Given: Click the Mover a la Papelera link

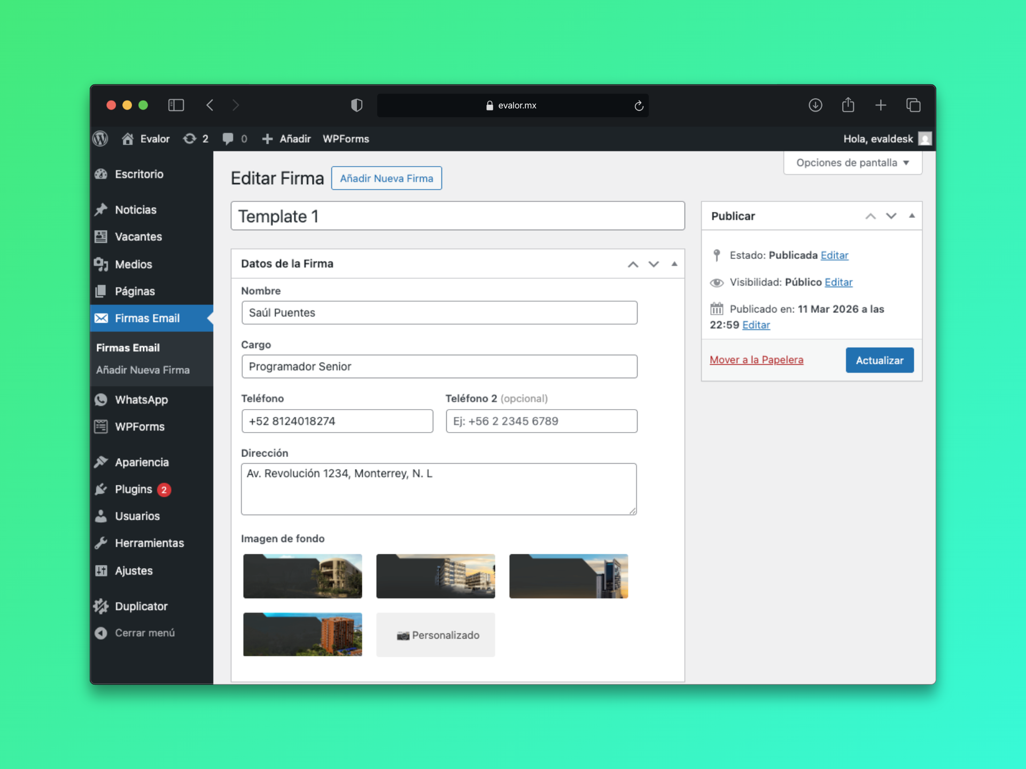Looking at the screenshot, I should (x=757, y=360).
